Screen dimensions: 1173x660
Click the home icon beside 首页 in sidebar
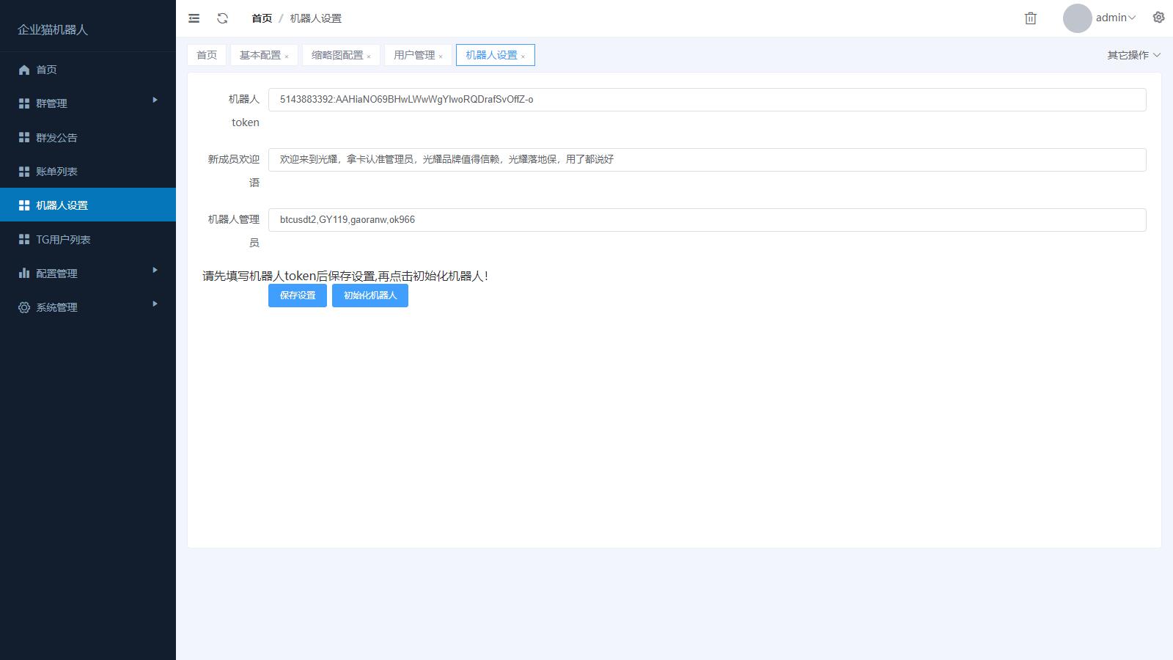[x=24, y=70]
